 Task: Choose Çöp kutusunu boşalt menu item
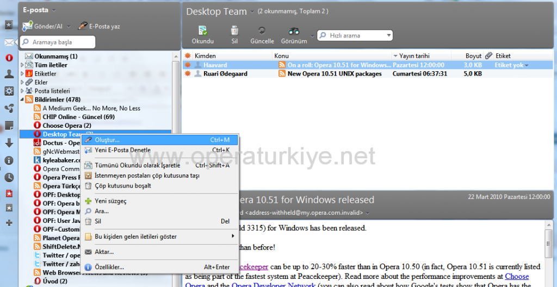pos(160,185)
